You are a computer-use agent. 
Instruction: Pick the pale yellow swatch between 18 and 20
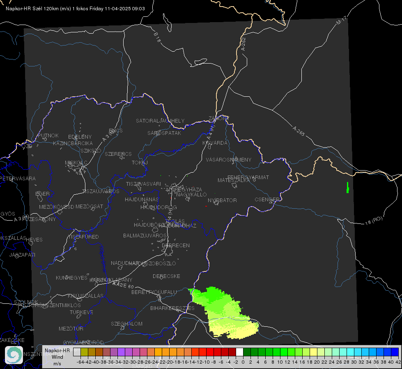(313, 352)
